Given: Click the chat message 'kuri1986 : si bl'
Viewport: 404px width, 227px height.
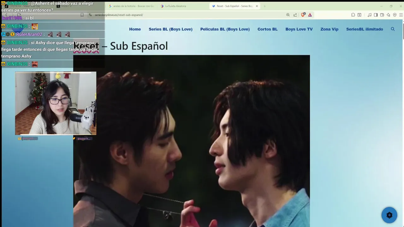Looking at the screenshot, I should pyautogui.click(x=18, y=18).
